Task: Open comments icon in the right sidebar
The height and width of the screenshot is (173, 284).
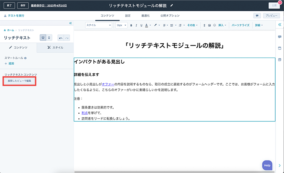Action: [280, 37]
